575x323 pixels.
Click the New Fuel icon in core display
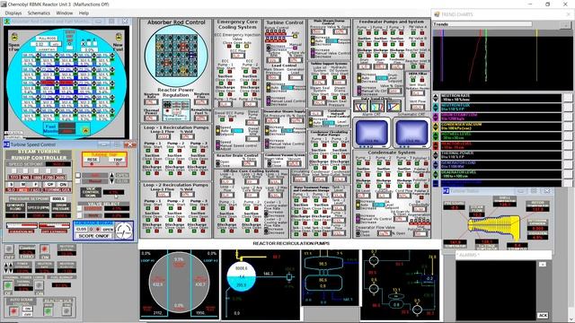(x=119, y=37)
